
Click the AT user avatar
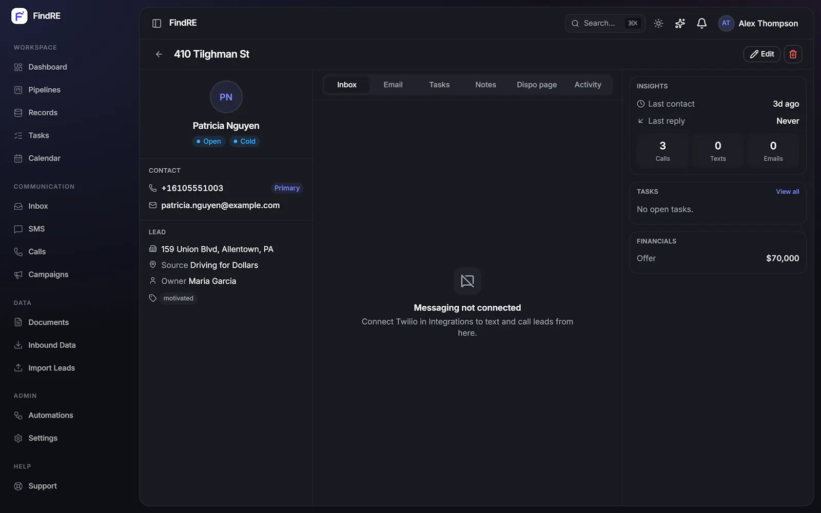[726, 23]
